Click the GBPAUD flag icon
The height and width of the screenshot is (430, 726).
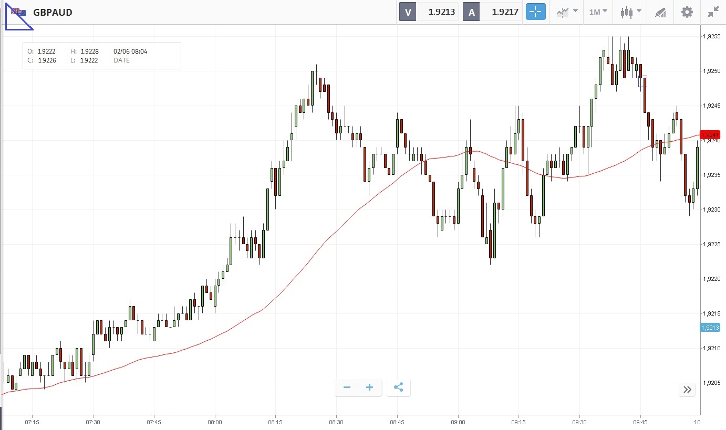coord(19,12)
